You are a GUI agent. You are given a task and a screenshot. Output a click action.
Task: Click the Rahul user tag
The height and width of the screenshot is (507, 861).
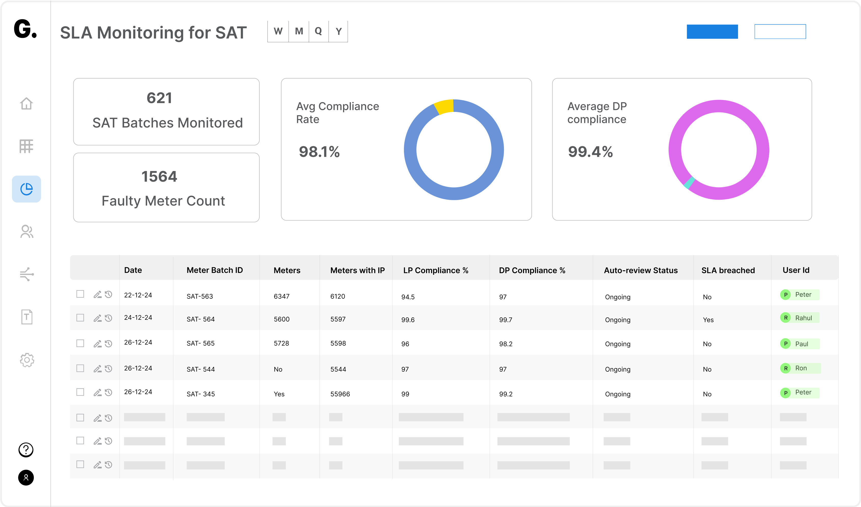pyautogui.click(x=799, y=318)
